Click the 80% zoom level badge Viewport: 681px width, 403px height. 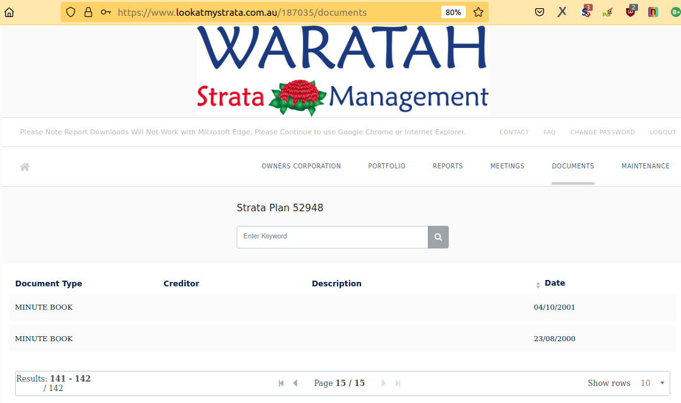pyautogui.click(x=453, y=12)
